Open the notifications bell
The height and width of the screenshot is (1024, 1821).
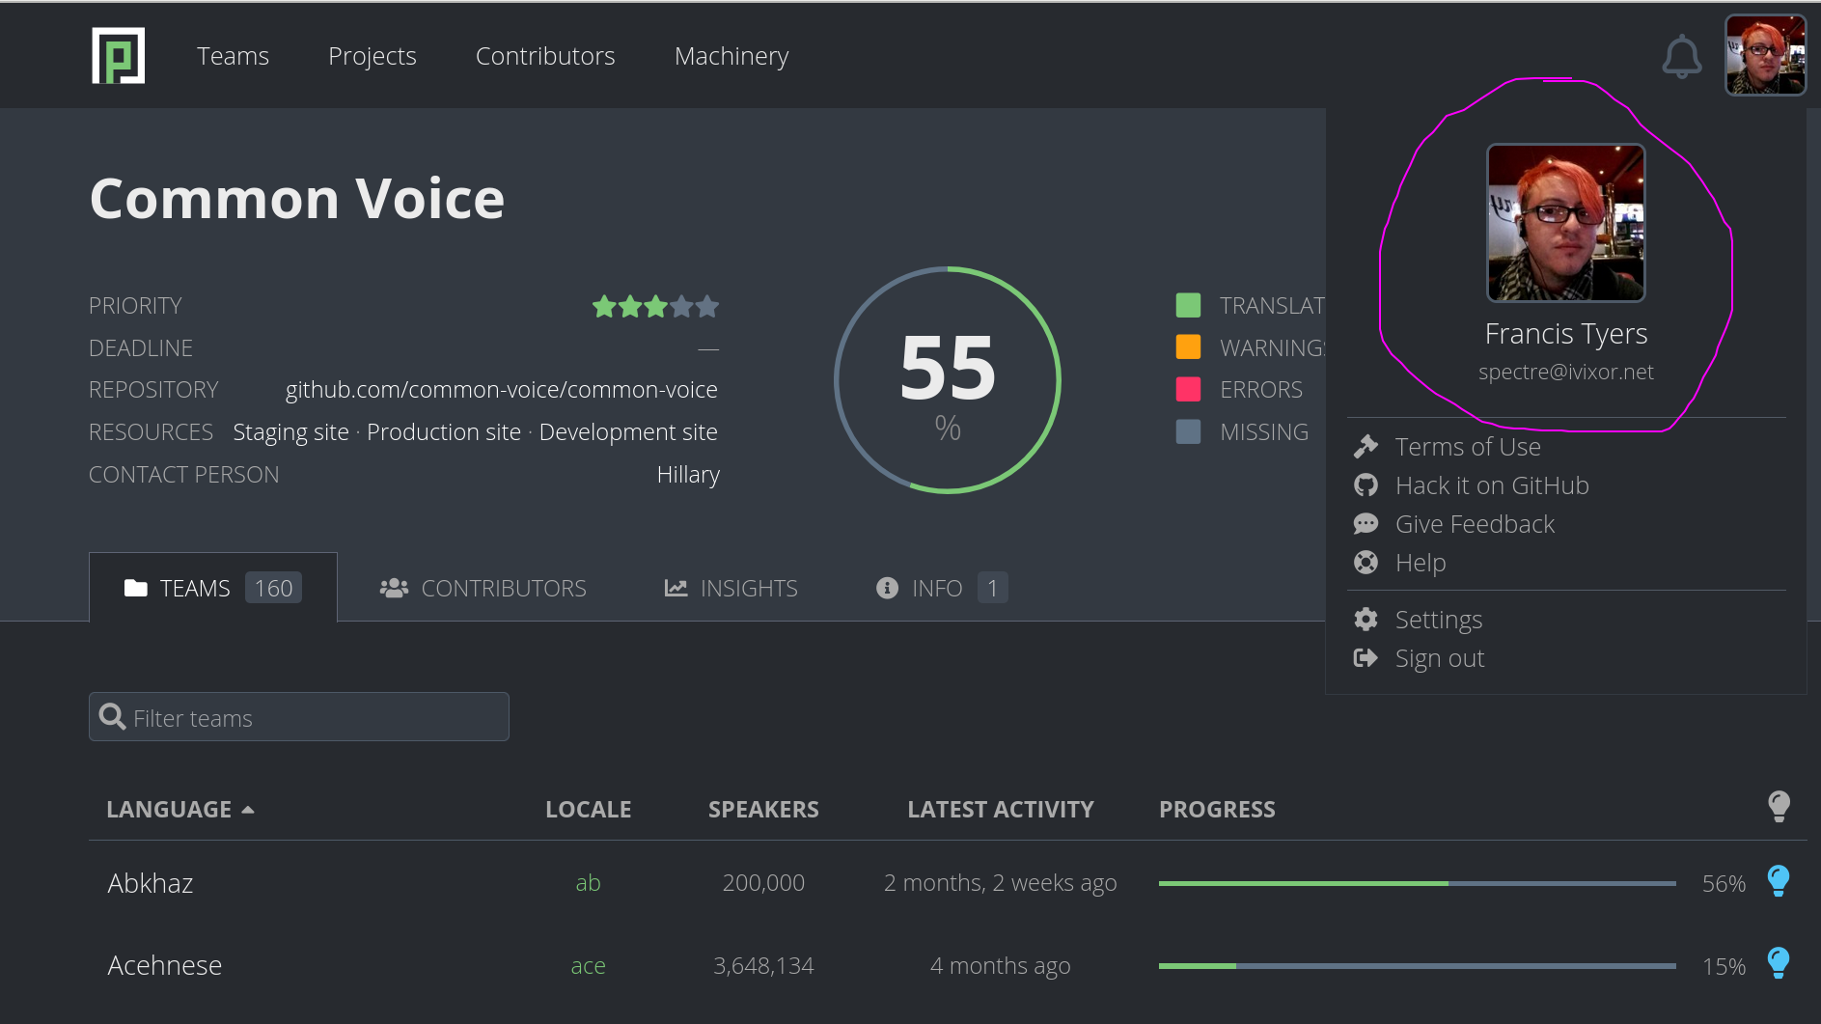1683,55
